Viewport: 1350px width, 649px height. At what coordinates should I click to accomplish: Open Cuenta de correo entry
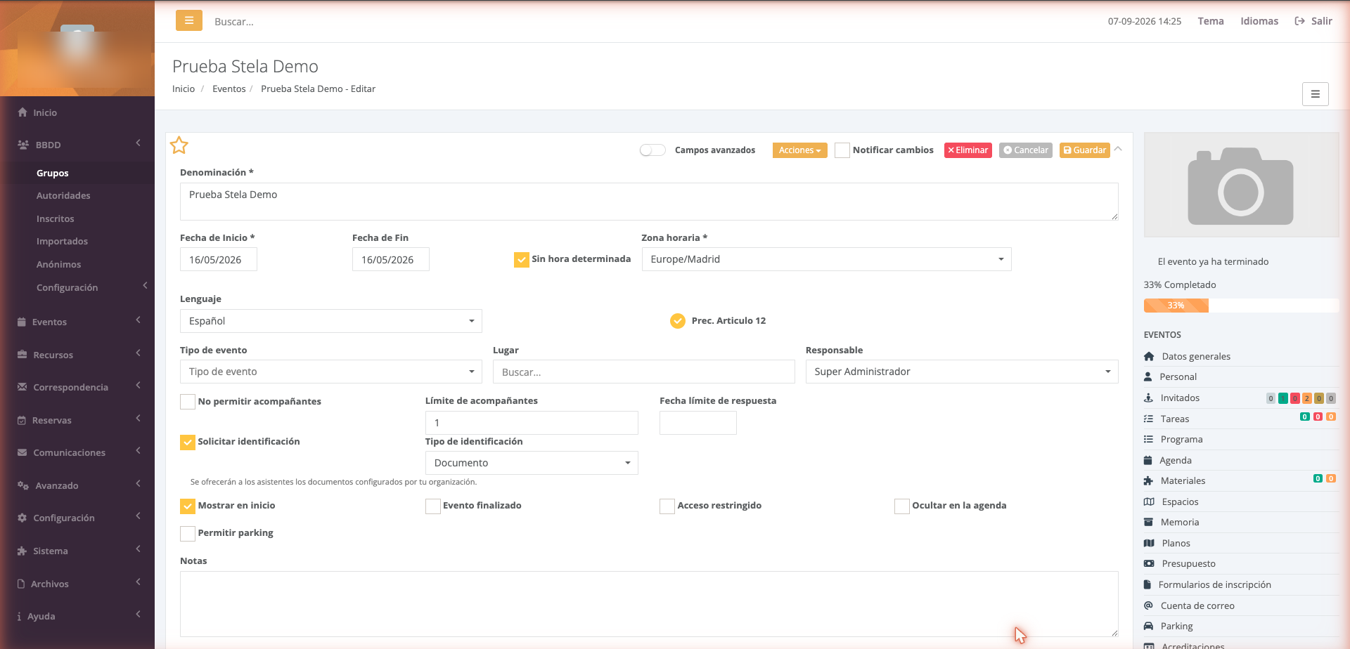pos(1241,605)
